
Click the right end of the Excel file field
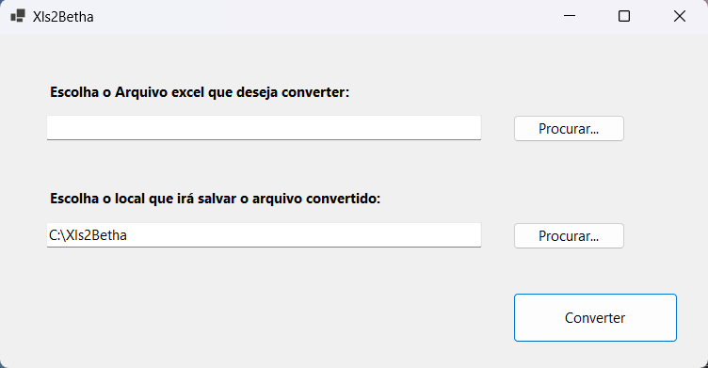pos(470,128)
